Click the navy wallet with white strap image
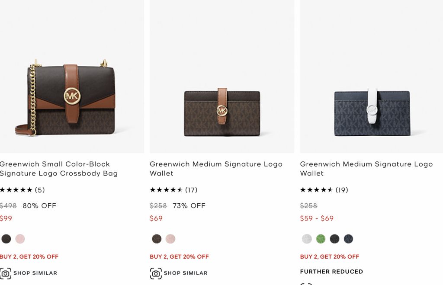Screen dimensions: 443x285 click(x=372, y=112)
